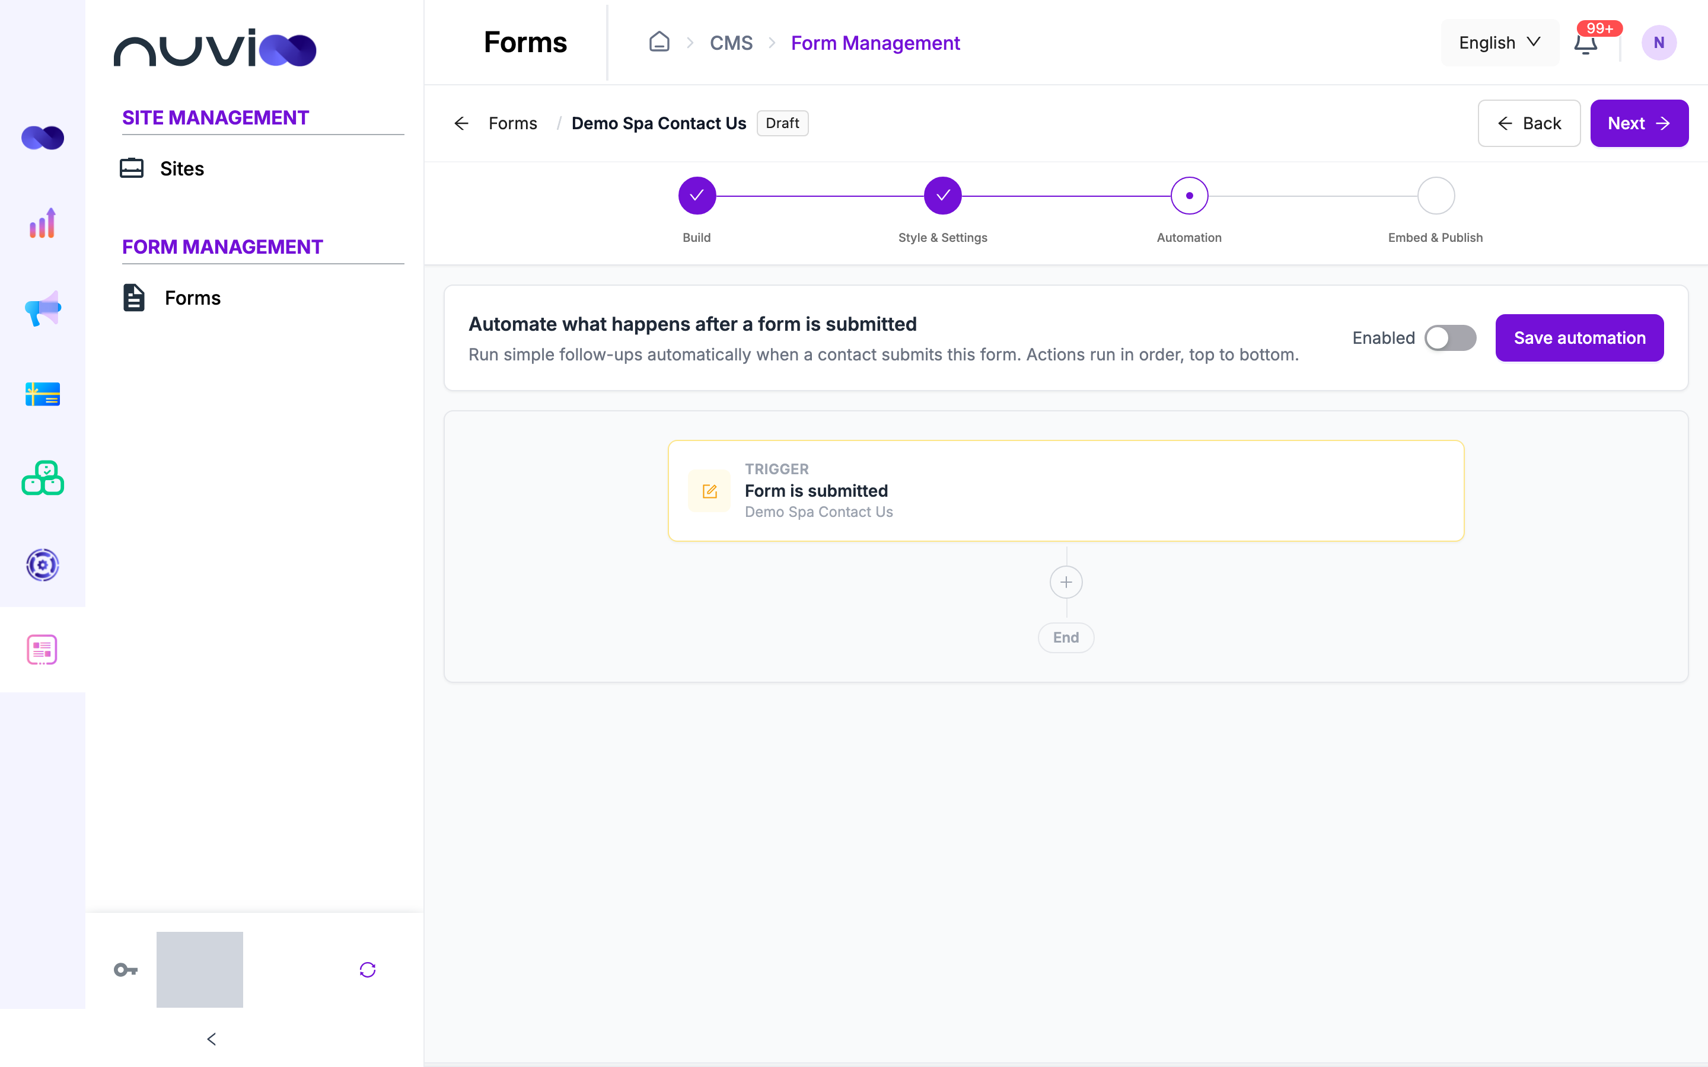Click the refresh sync icon
Viewport: 1708px width, 1067px height.
tap(368, 970)
